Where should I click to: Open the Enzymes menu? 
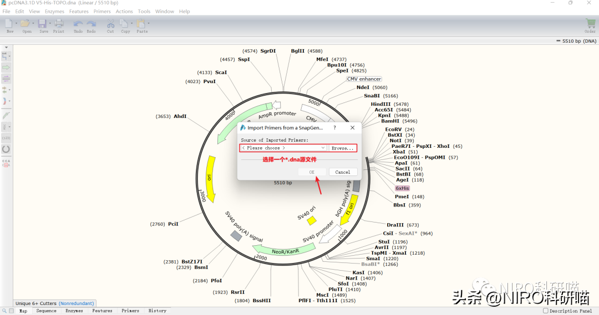click(x=54, y=11)
